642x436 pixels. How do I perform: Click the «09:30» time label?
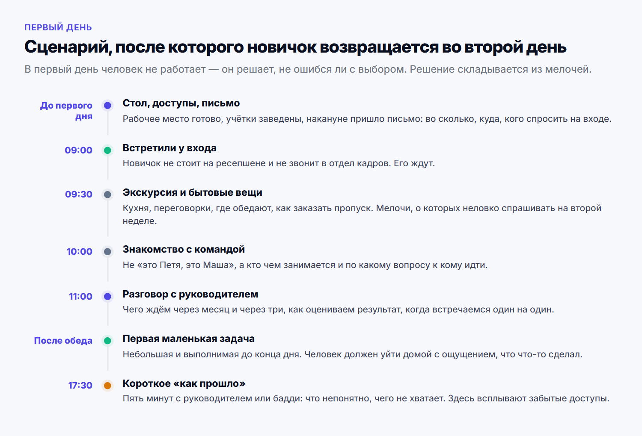click(79, 194)
